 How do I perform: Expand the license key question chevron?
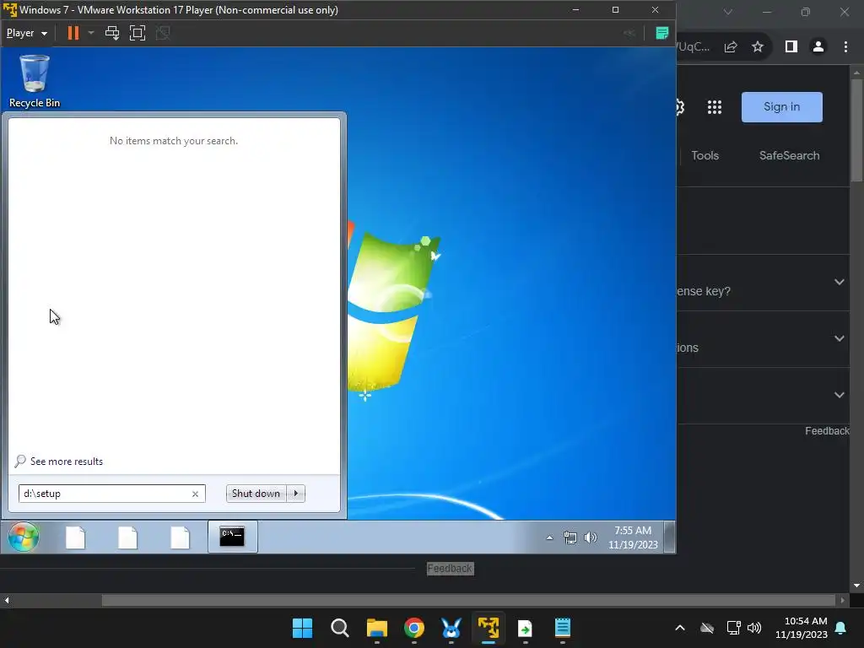coord(840,282)
